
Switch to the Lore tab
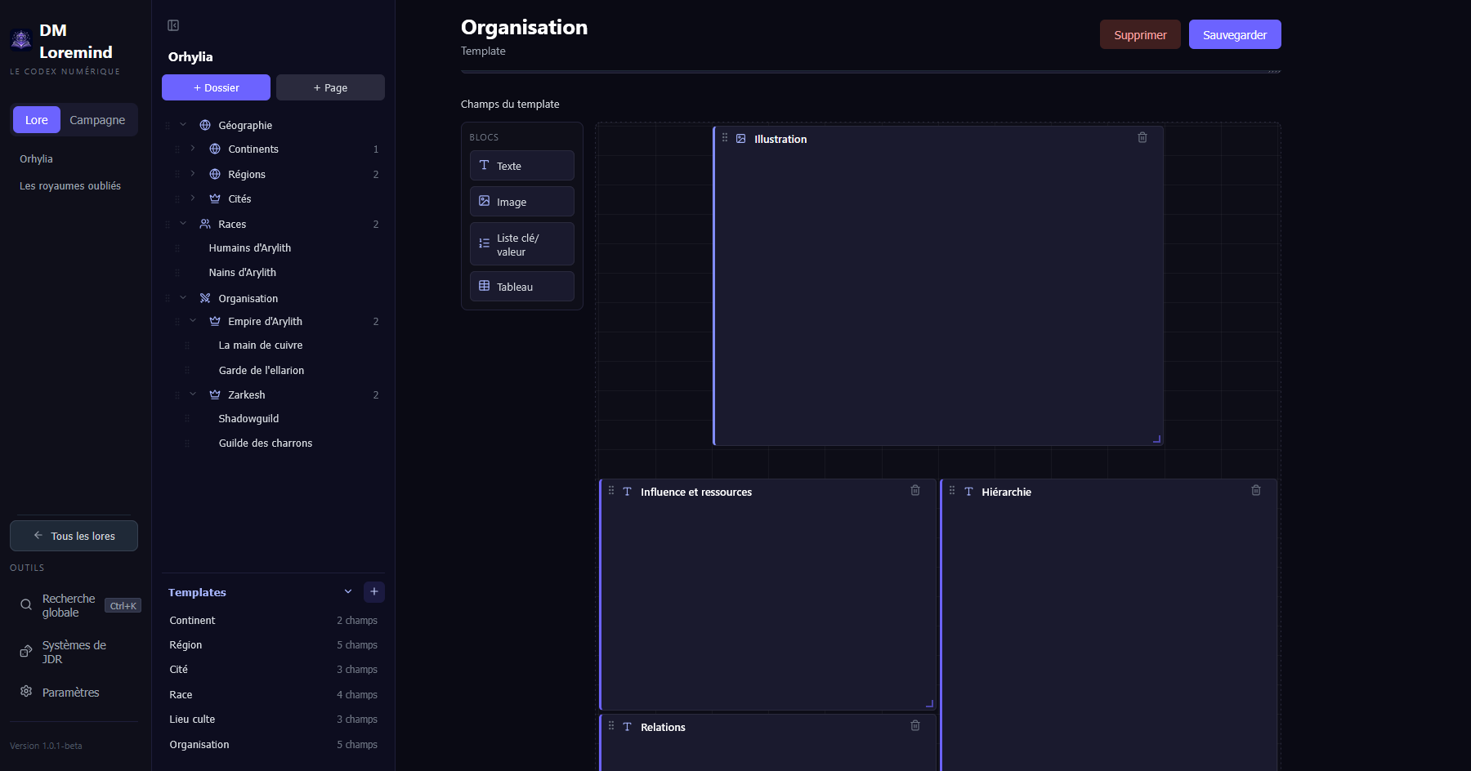[37, 120]
